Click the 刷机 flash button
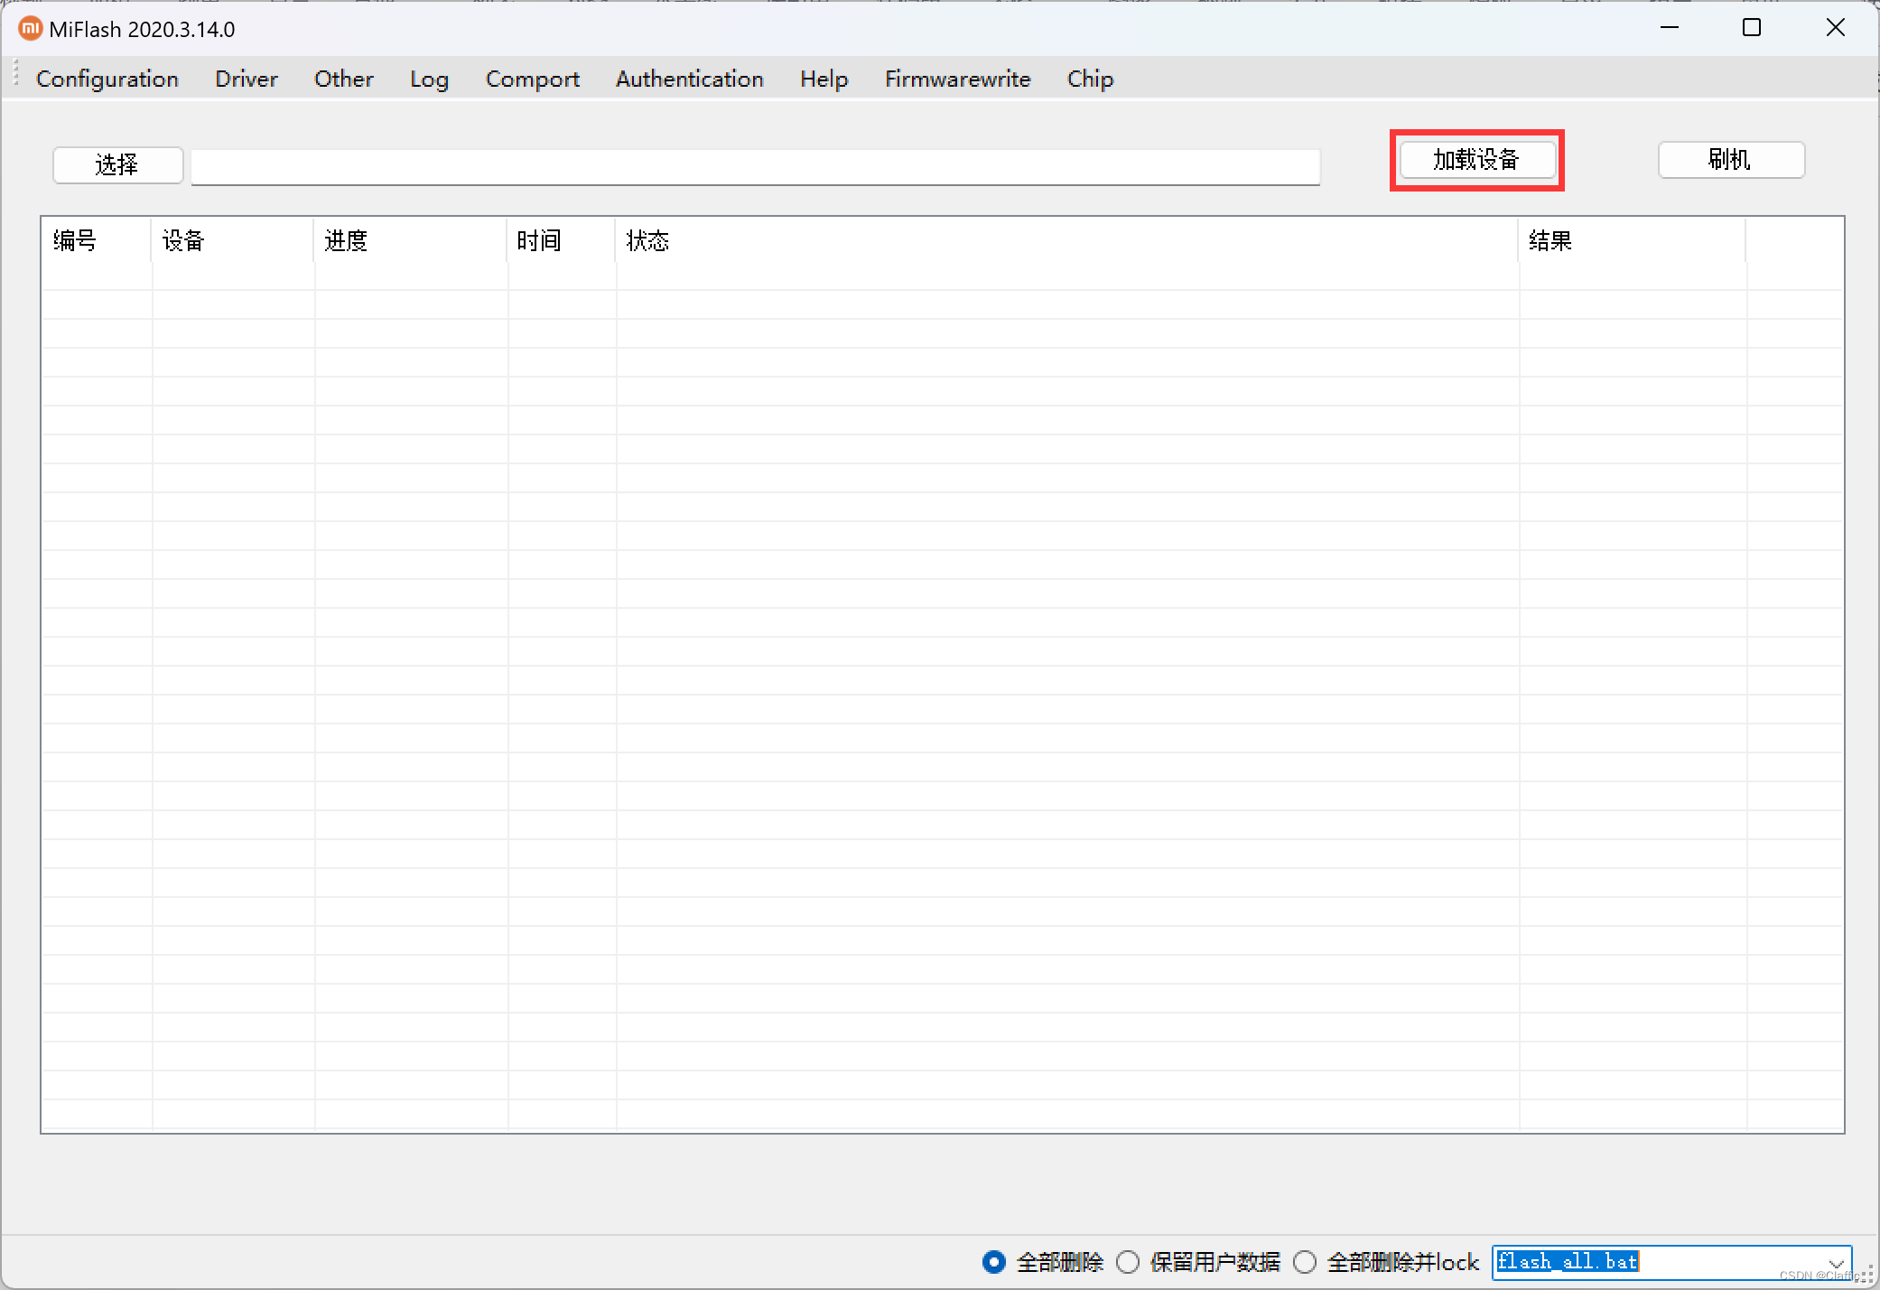This screenshot has width=1880, height=1290. click(1731, 160)
